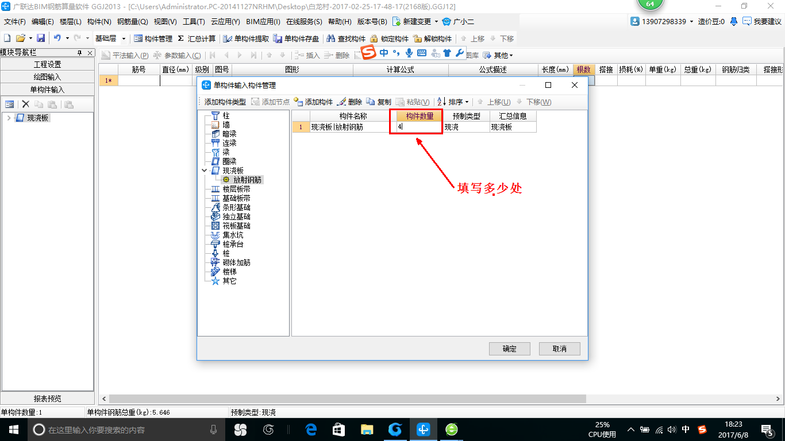
Task: Click the new file icon in main toolbar
Action: tap(7, 38)
